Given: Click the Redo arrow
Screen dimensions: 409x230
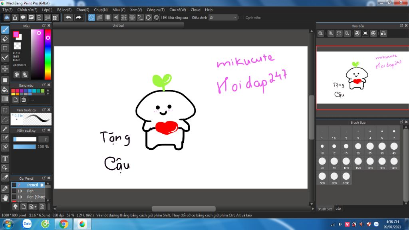Looking at the screenshot, I should point(78,18).
